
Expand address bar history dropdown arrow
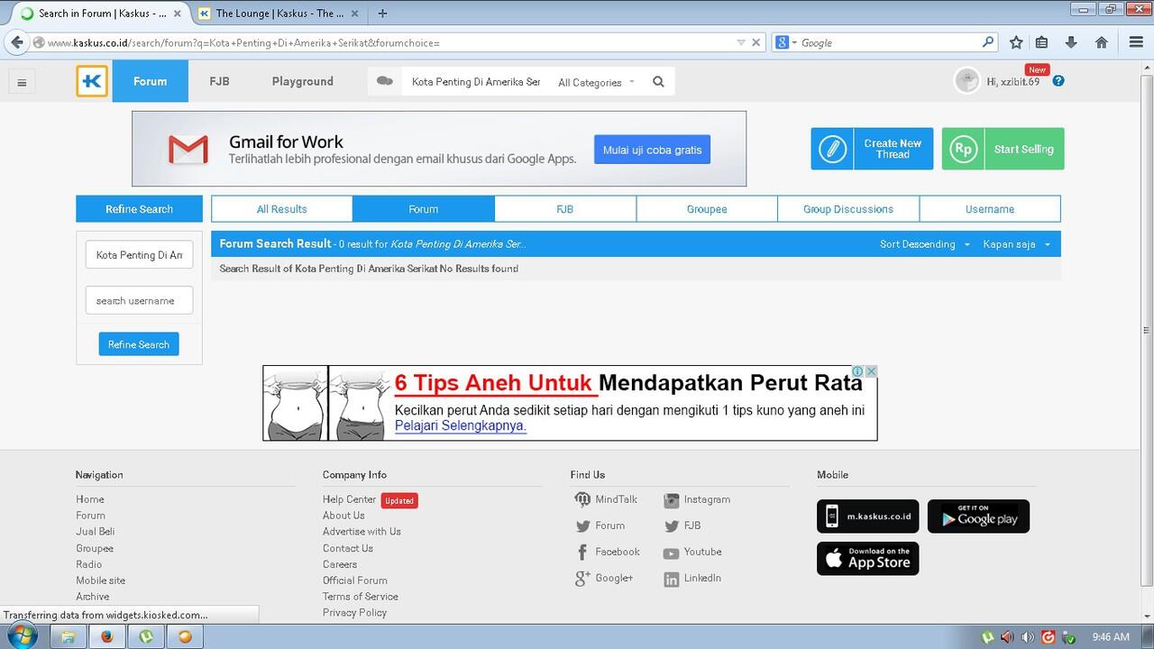(741, 42)
